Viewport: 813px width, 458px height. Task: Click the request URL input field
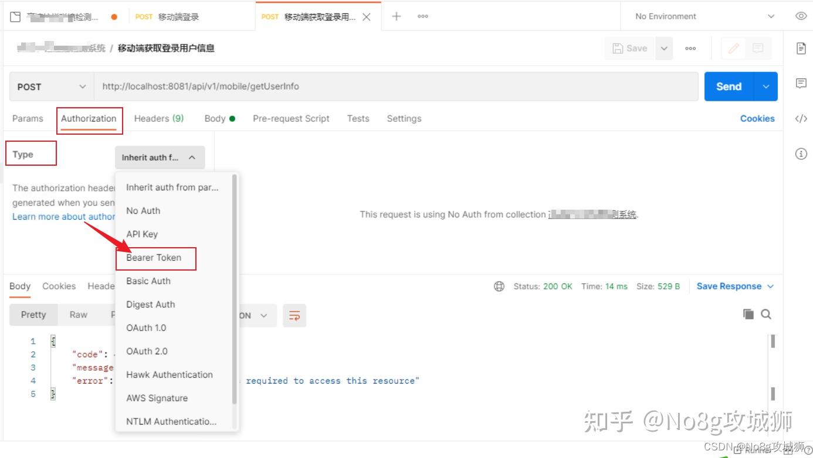[352, 86]
